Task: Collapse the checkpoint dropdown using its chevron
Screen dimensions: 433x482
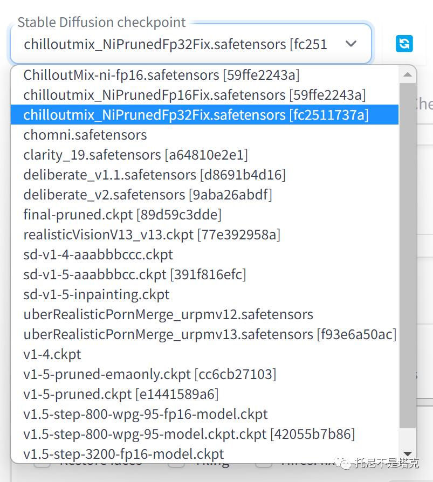Action: click(351, 44)
